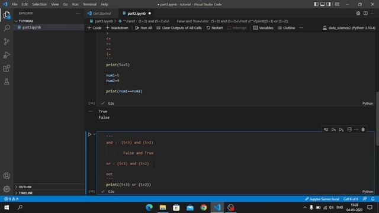Image resolution: width=379 pixels, height=213 pixels.
Task: Open notebook toolbar overflow ellipsis
Action: (301, 28)
